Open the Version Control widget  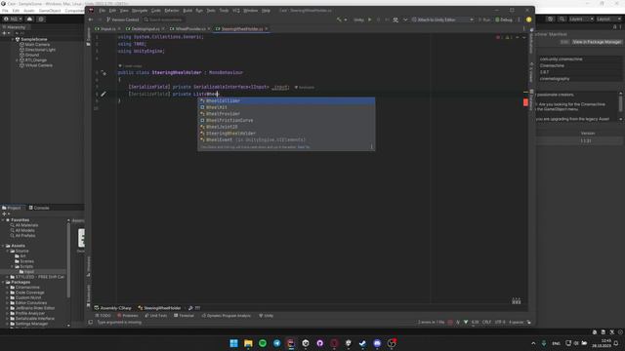tap(123, 19)
